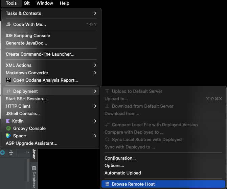
Task: Toggle Automatic Upload
Action: pyautogui.click(x=163, y=173)
